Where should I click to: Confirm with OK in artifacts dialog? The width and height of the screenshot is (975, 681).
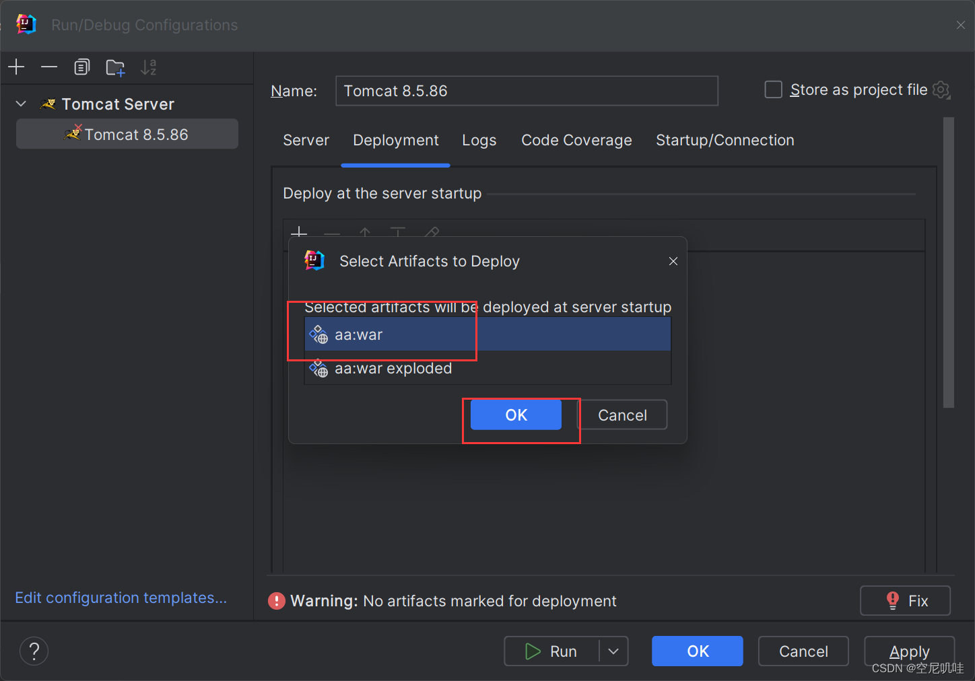point(516,415)
